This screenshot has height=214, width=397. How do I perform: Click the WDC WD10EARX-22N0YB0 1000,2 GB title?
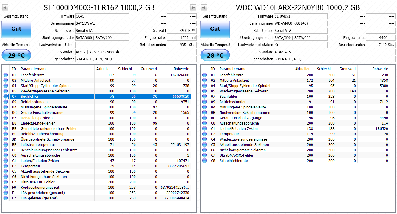[x=298, y=8]
